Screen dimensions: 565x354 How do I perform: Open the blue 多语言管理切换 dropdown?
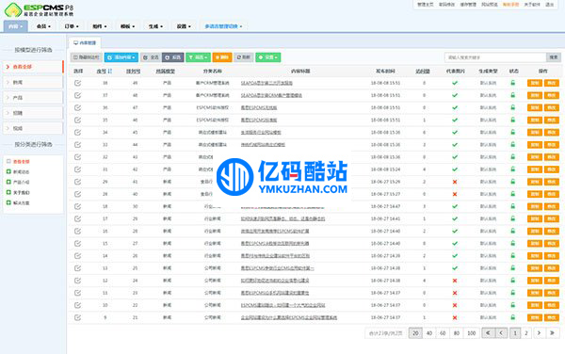[x=223, y=26]
